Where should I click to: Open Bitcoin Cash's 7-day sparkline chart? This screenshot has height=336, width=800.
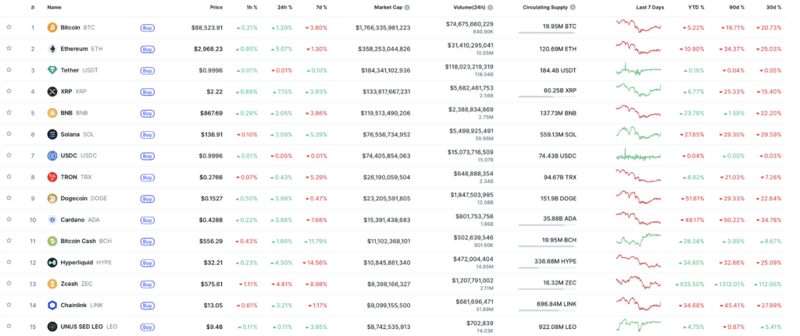(x=638, y=239)
